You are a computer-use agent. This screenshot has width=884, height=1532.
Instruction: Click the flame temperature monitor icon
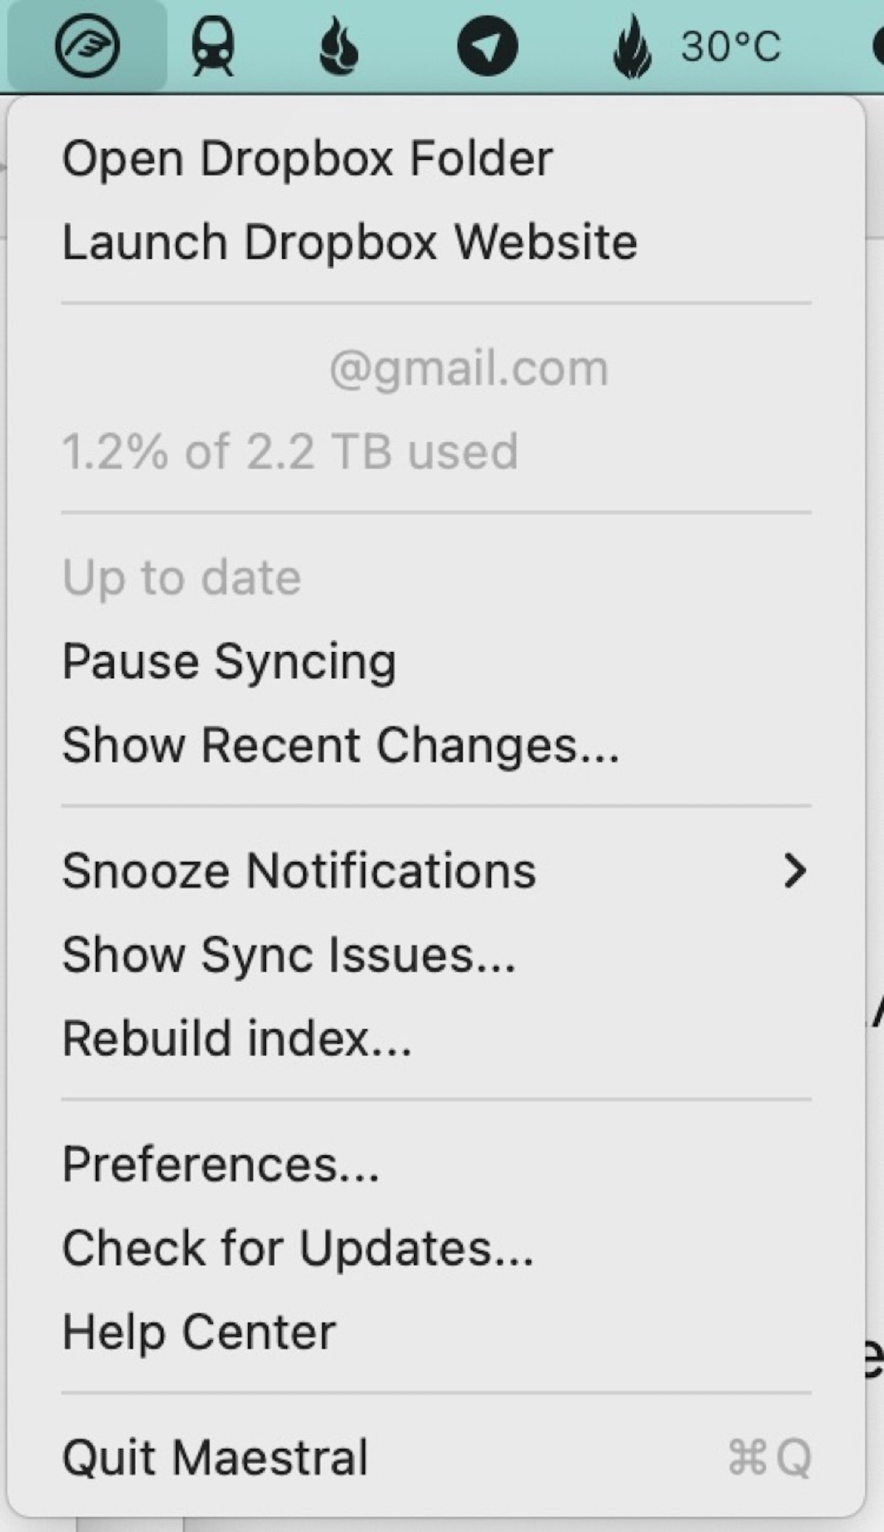632,46
